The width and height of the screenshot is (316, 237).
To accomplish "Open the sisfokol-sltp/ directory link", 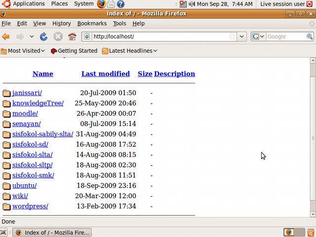I will pyautogui.click(x=32, y=165).
